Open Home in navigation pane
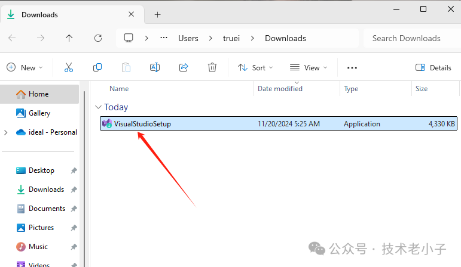The image size is (461, 267). (x=39, y=94)
